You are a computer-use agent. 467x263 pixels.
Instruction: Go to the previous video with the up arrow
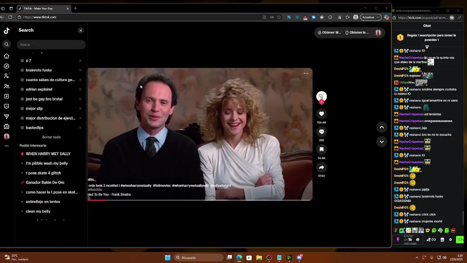click(382, 127)
